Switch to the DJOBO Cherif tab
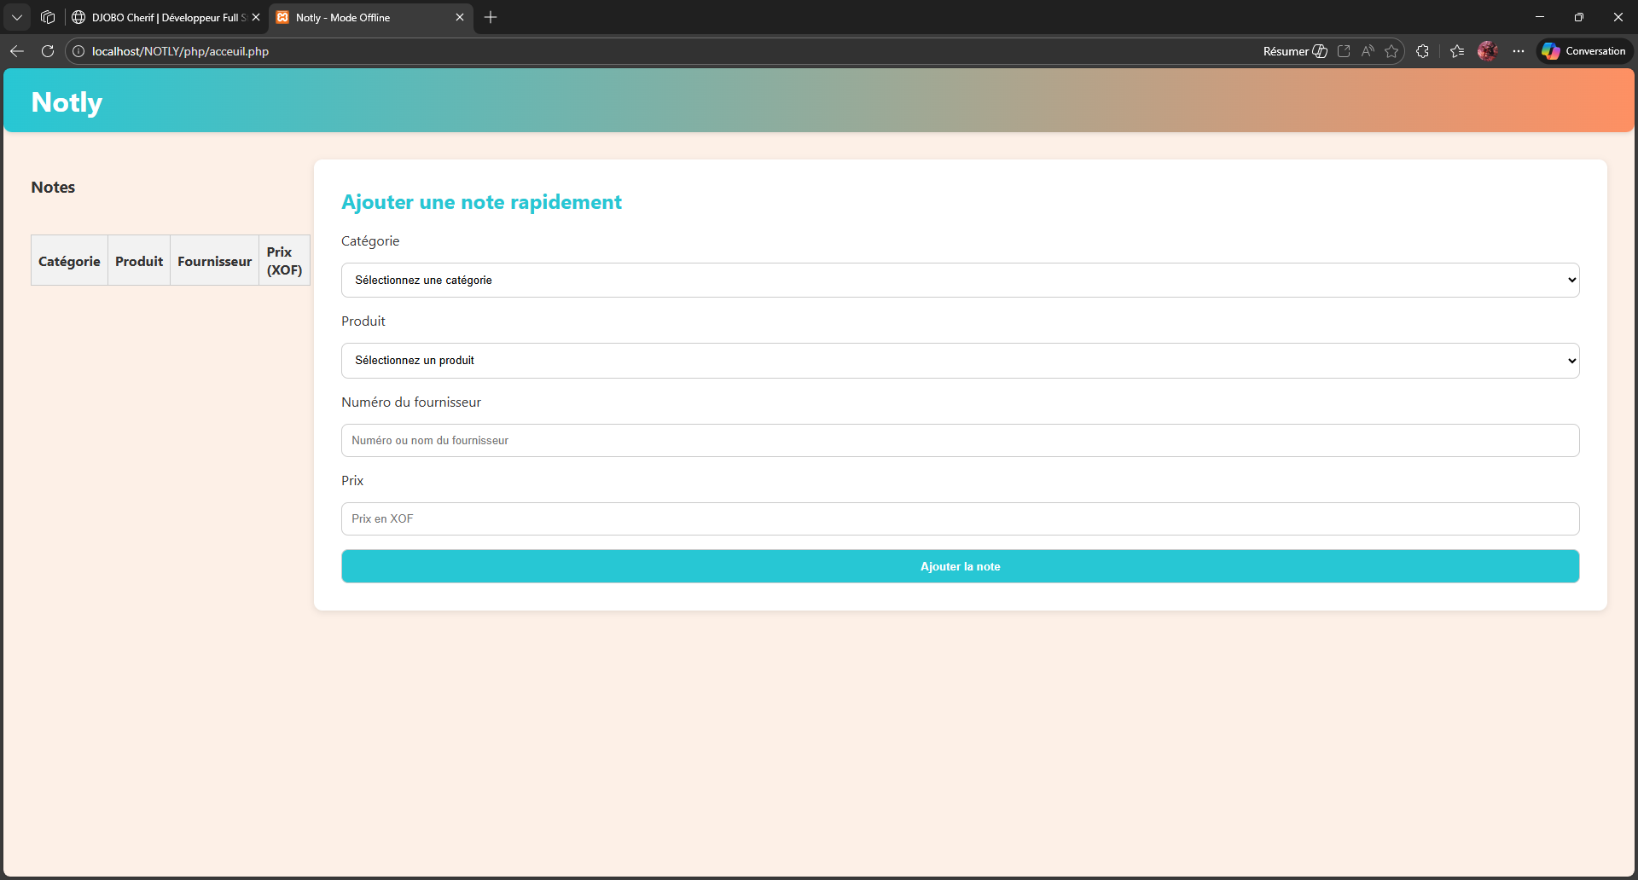1638x880 pixels. [x=166, y=17]
